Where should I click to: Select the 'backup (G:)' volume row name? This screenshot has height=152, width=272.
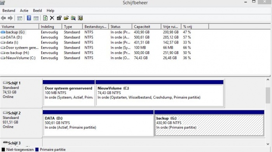click(x=15, y=32)
